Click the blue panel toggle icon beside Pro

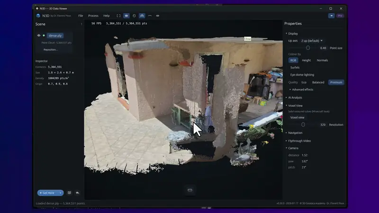point(331,16)
